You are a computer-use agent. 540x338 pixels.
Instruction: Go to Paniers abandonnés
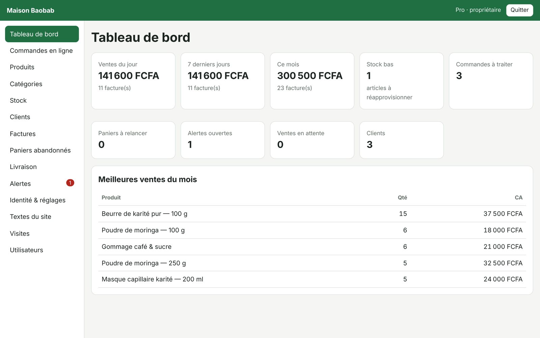(x=42, y=150)
